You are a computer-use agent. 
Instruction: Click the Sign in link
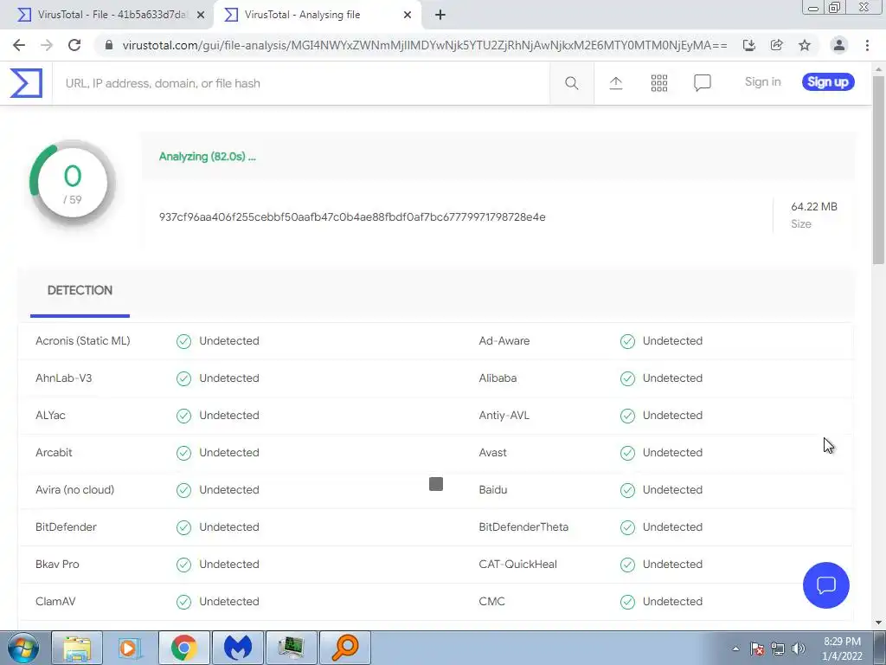[762, 82]
